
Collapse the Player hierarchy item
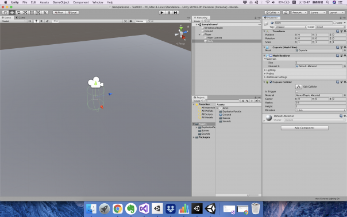[199, 34]
